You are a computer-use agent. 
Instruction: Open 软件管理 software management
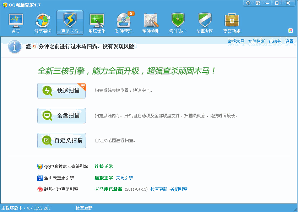pyautogui.click(x=124, y=23)
